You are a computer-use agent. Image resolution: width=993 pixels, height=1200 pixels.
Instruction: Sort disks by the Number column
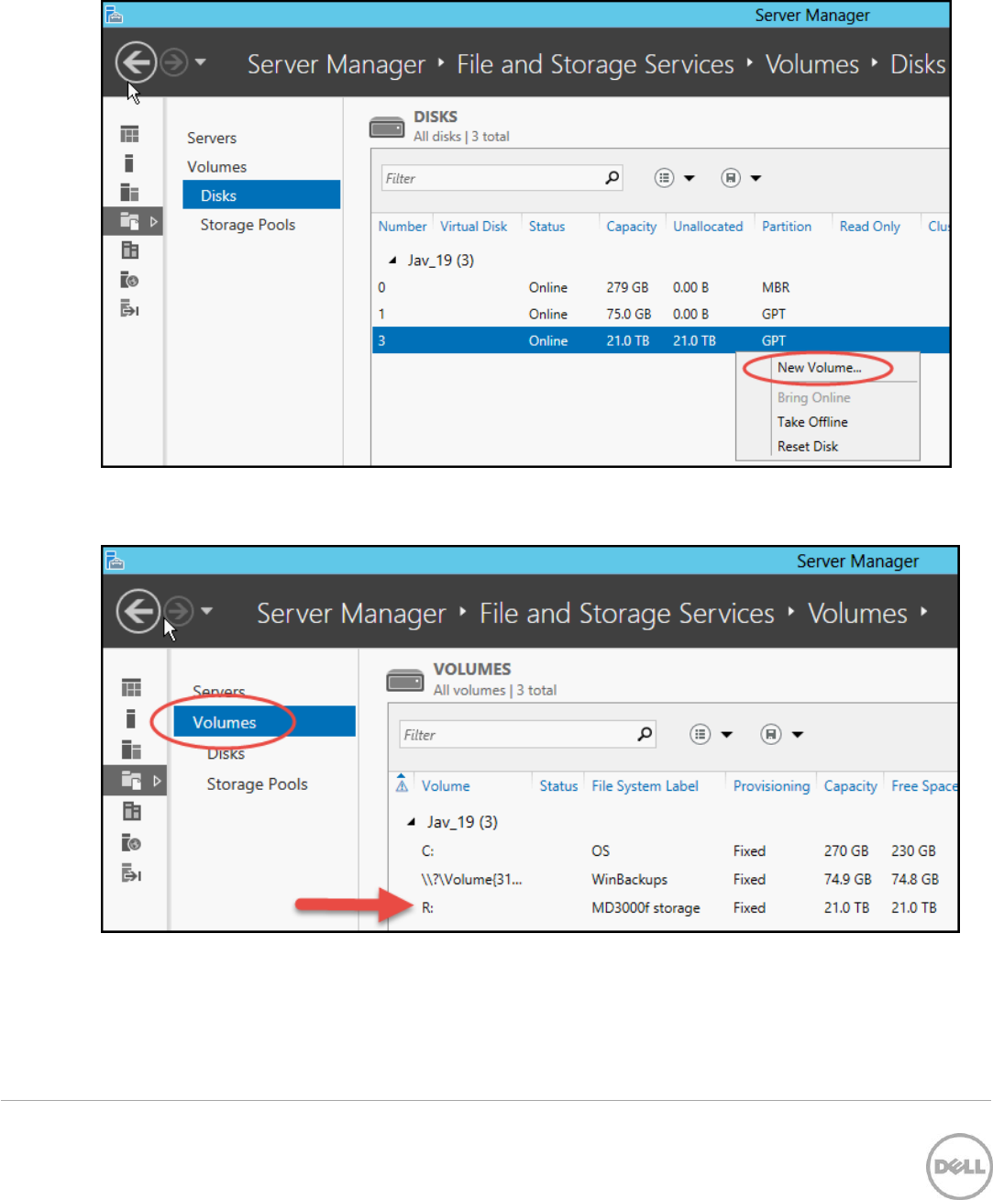pyautogui.click(x=403, y=227)
